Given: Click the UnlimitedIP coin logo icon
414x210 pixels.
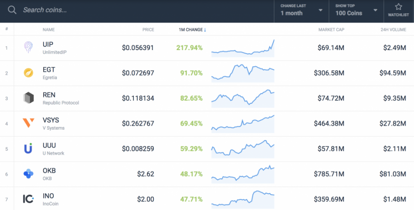Looking at the screenshot, I should point(28,47).
